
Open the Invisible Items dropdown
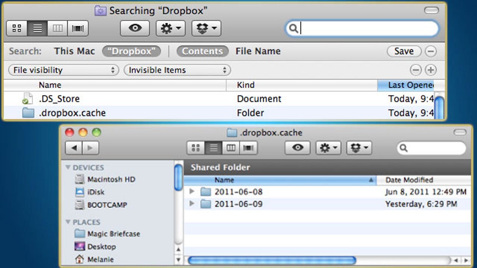coord(177,70)
